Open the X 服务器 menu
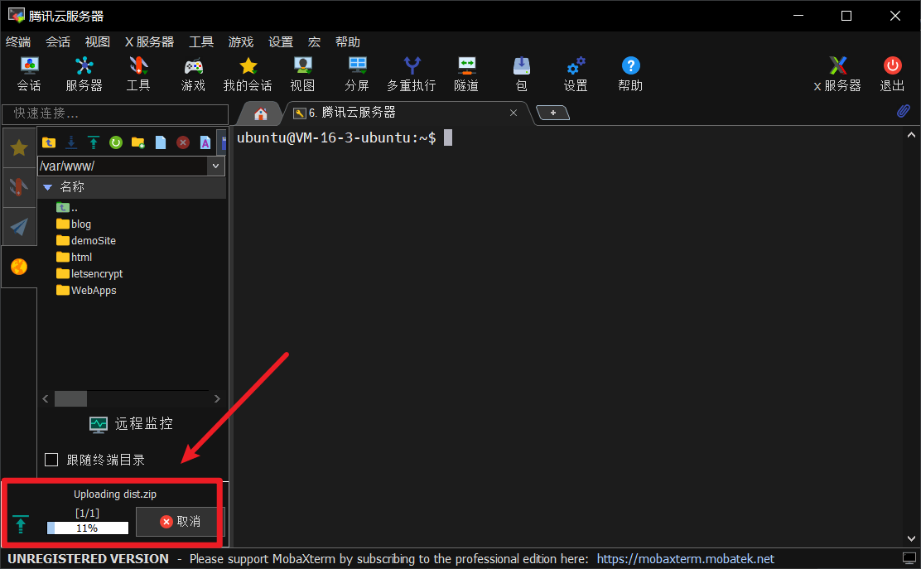921x569 pixels. (x=149, y=41)
